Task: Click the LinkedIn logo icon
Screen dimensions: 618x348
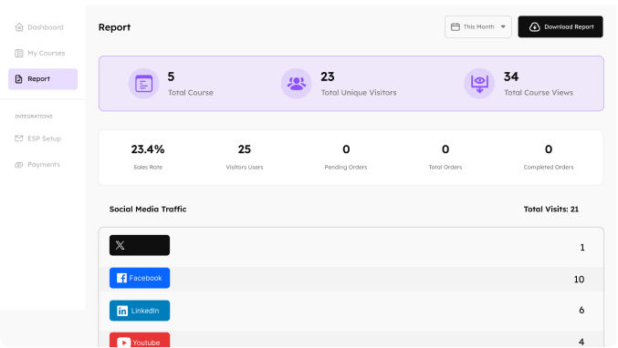Action: tap(122, 311)
